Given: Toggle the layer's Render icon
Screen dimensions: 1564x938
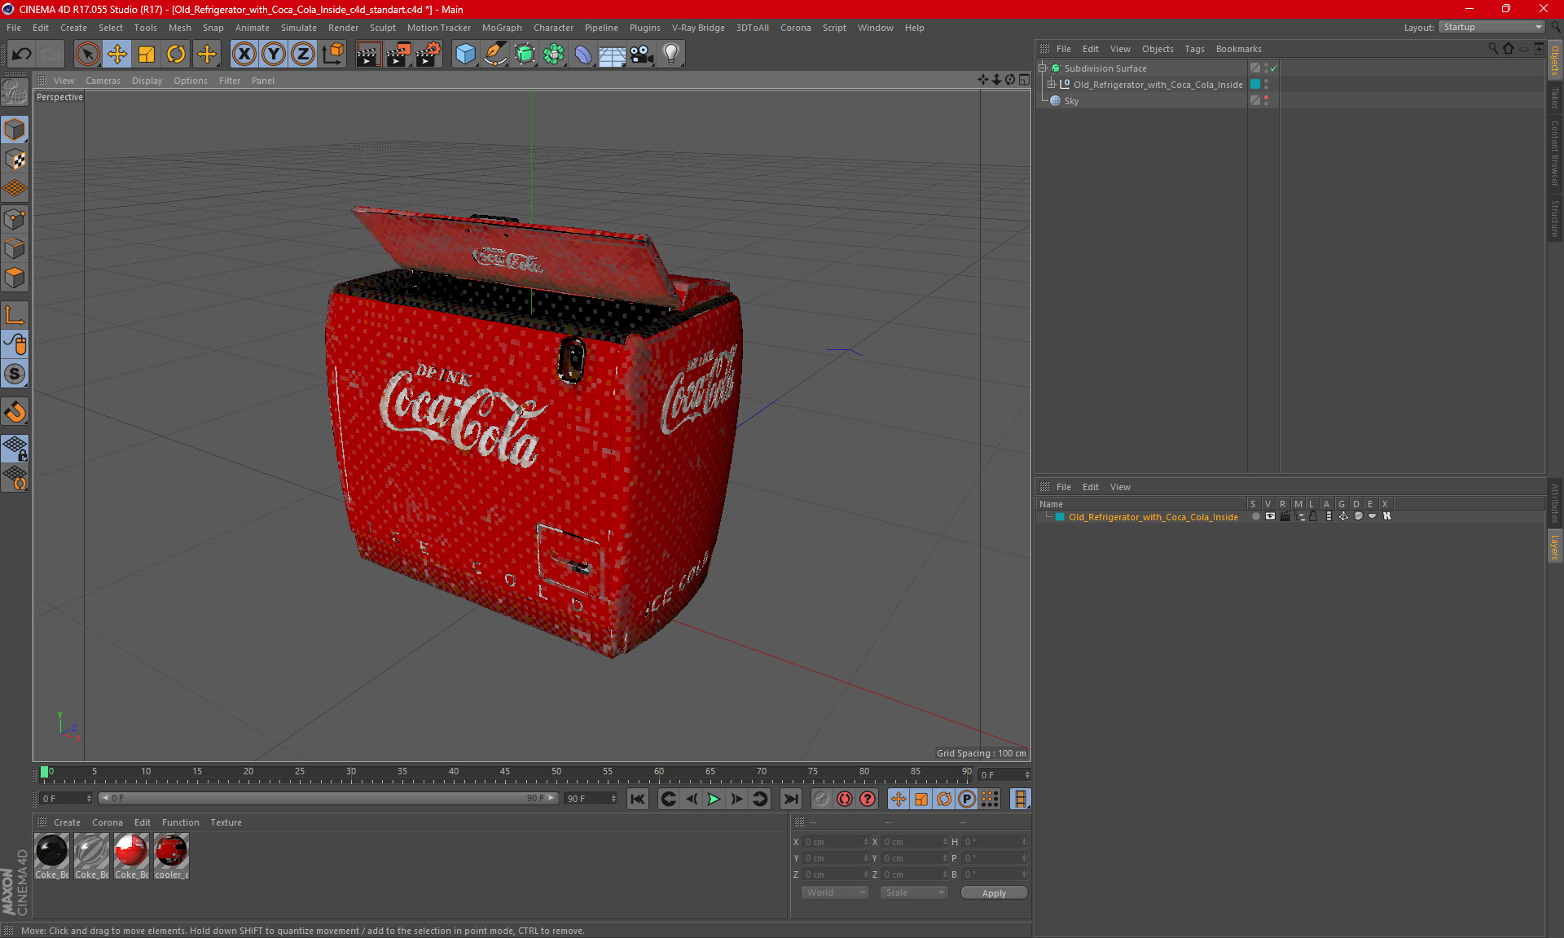Looking at the screenshot, I should click(1285, 516).
